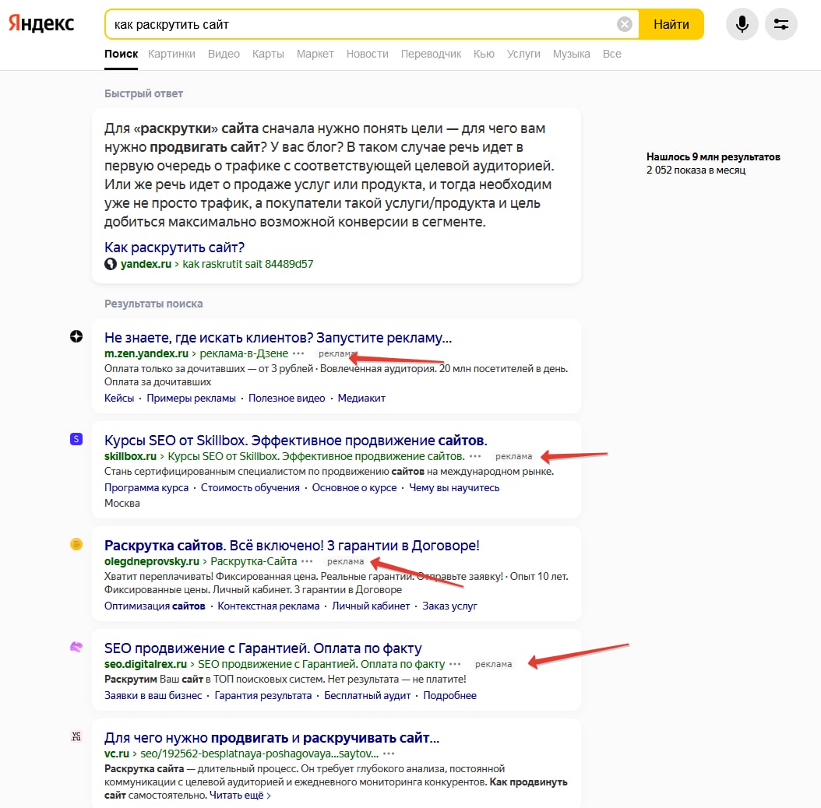The image size is (821, 808).
Task: Click the 2 052 показа в месяц text
Action: point(696,170)
